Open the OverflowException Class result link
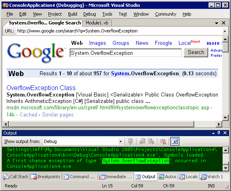Viewport: 231px width, 191px height. (41, 88)
